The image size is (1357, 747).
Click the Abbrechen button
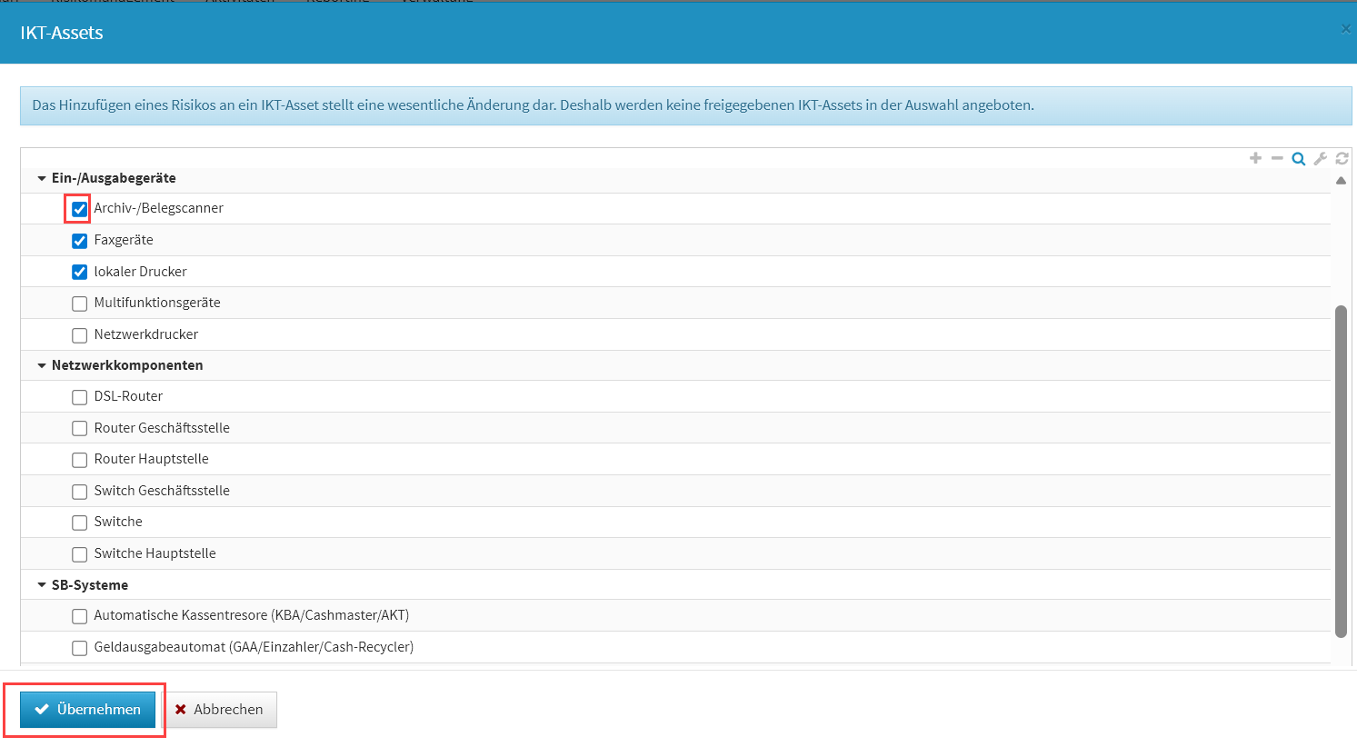tap(219, 710)
